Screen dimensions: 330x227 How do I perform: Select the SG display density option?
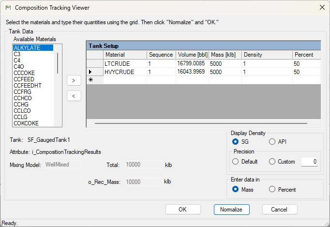click(236, 142)
